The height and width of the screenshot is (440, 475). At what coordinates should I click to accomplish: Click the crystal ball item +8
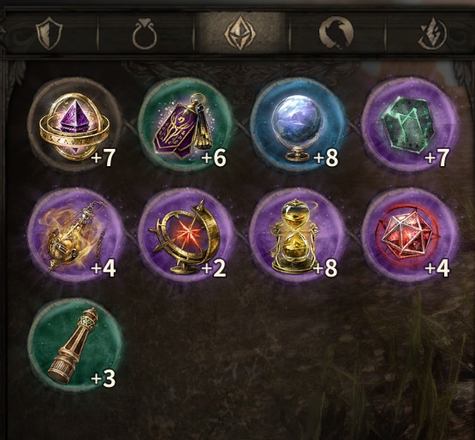click(x=297, y=125)
